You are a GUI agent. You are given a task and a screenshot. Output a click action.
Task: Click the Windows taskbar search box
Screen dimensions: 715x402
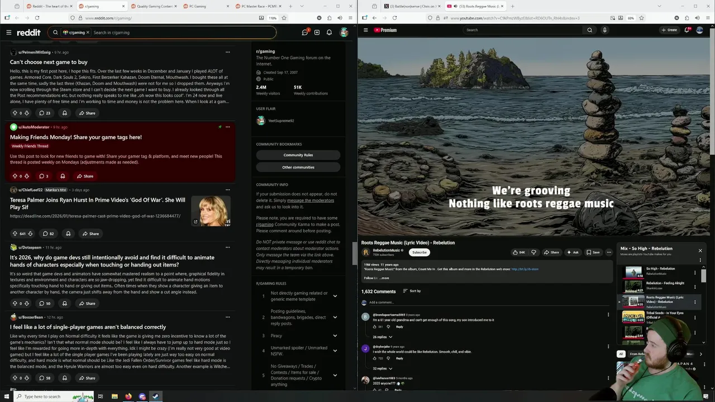tap(55, 396)
